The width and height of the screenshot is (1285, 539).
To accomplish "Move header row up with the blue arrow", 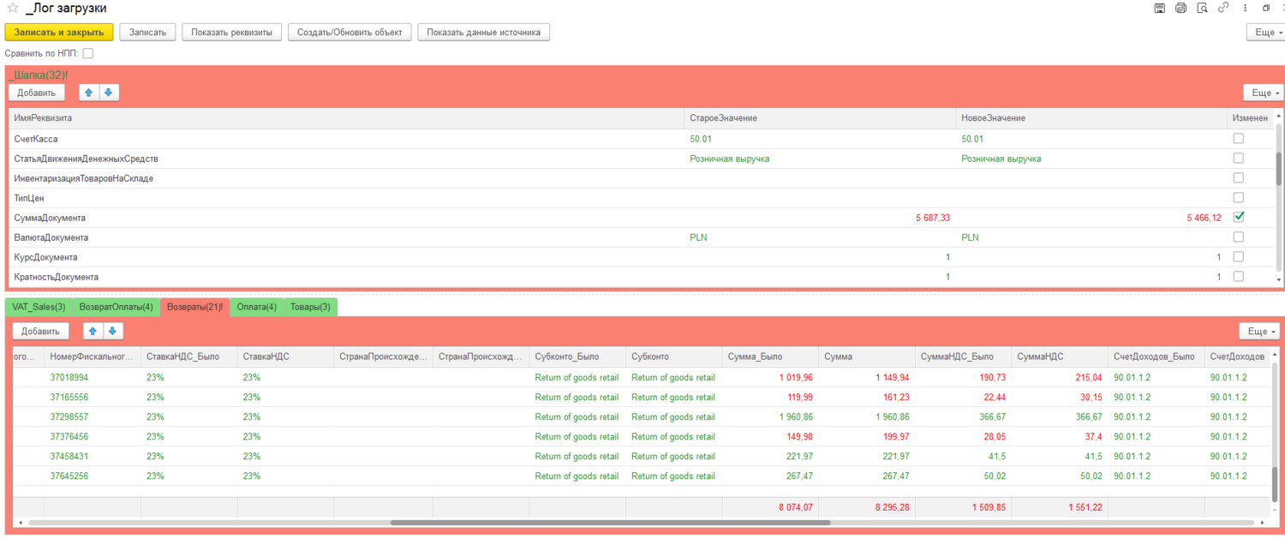I will coord(89,93).
